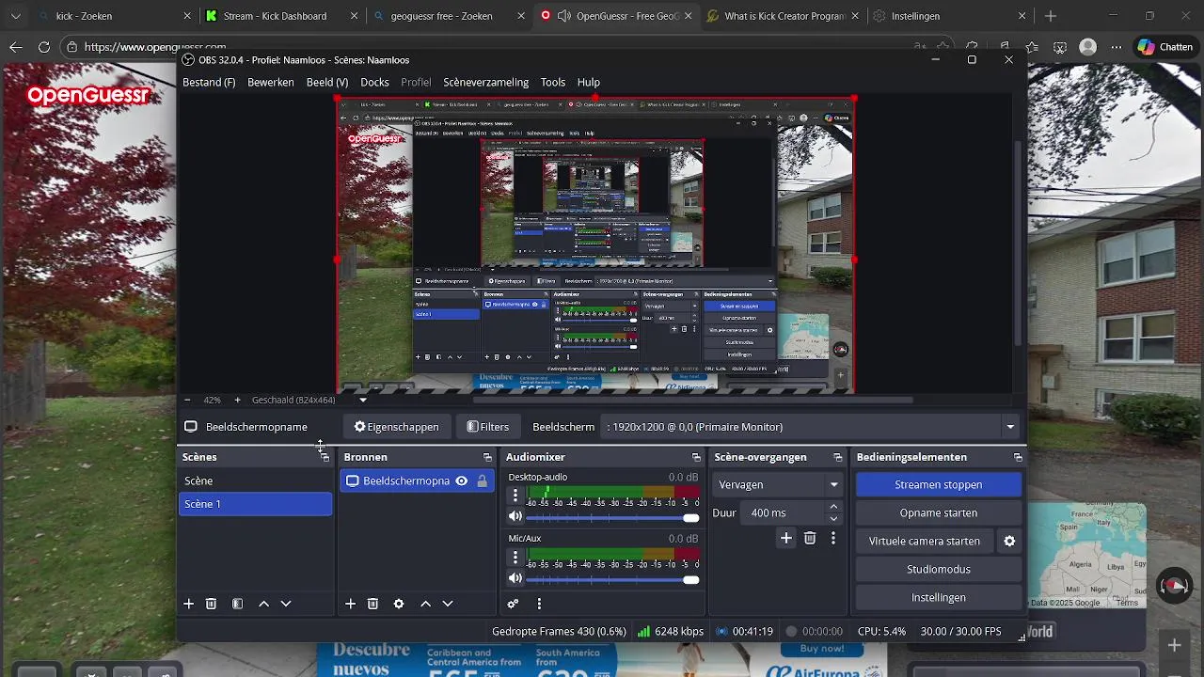Open the Scèneverzameling menu
The width and height of the screenshot is (1204, 677).
point(486,82)
